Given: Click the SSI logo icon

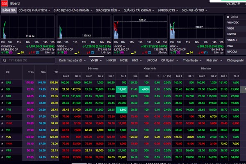Looking at the screenshot, I should tap(5, 3).
